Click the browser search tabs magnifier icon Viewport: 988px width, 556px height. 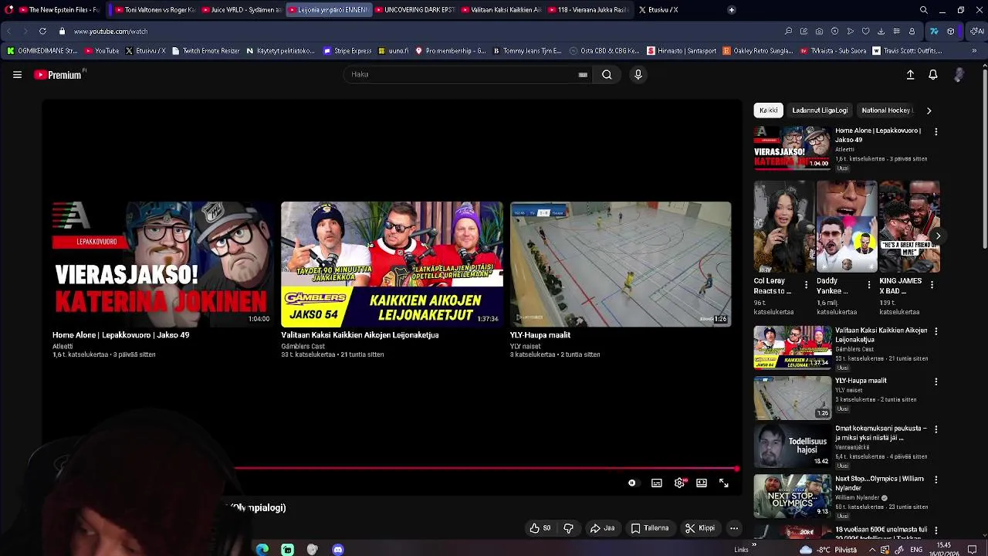(x=924, y=10)
